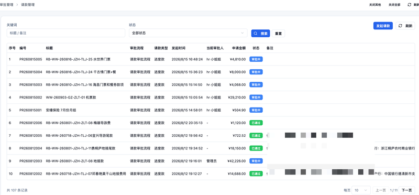Click the 共 107 条记录 total label
The width and height of the screenshot is (419, 195).
tap(17, 190)
